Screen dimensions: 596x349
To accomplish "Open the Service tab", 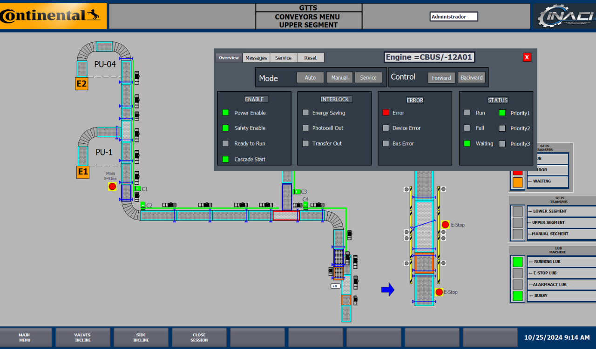I will [283, 58].
